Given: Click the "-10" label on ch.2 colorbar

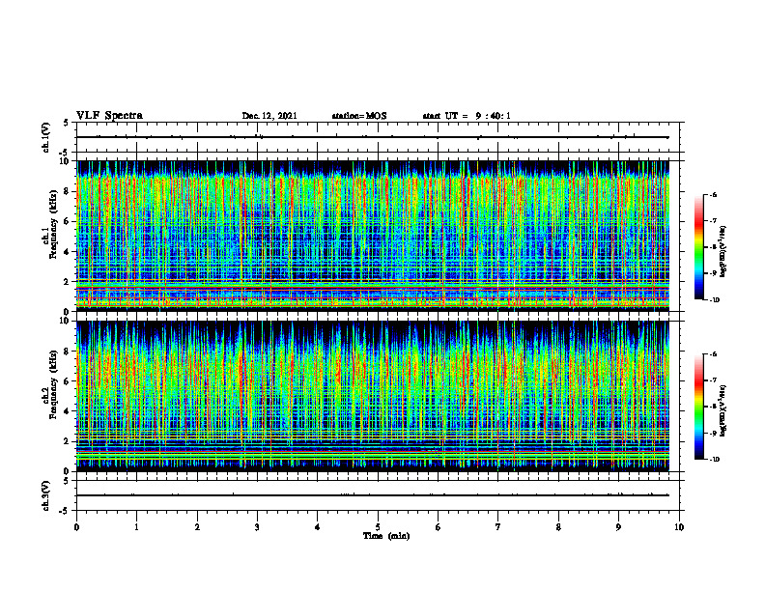Looking at the screenshot, I should 715,460.
